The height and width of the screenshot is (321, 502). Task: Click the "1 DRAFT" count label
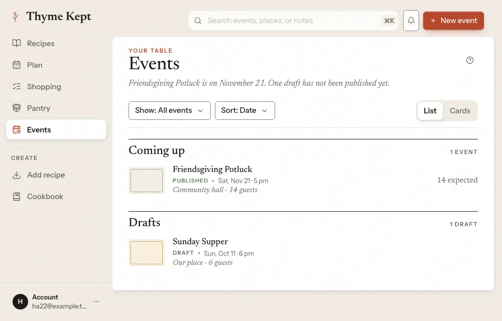[x=463, y=224]
